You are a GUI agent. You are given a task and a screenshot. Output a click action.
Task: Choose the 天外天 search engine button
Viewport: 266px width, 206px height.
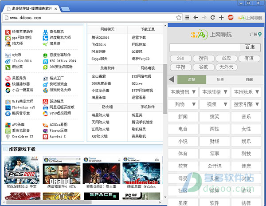[226, 67]
